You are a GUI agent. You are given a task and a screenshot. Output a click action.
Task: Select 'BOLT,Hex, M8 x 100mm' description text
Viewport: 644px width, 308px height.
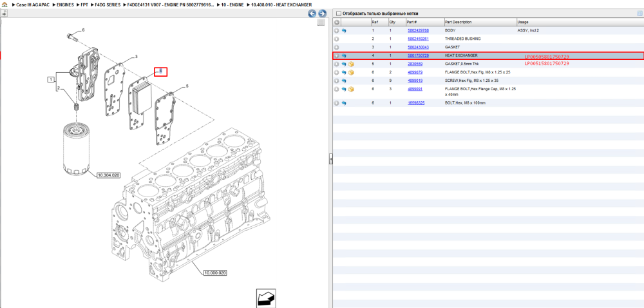tap(466, 102)
